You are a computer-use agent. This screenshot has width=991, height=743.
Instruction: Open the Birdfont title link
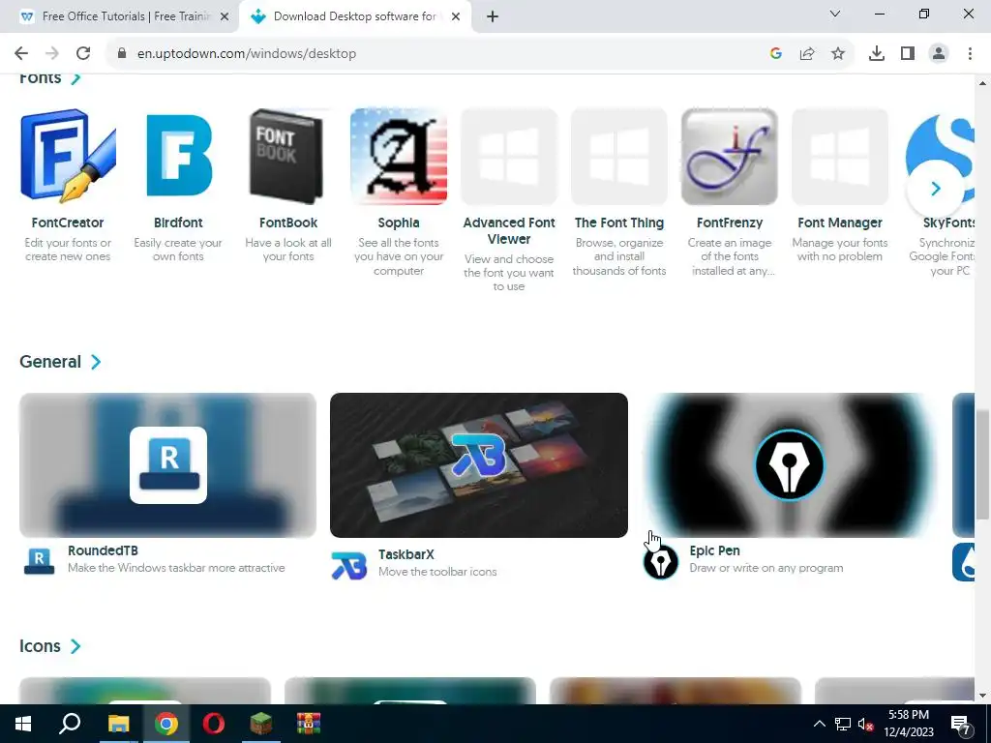tap(178, 223)
